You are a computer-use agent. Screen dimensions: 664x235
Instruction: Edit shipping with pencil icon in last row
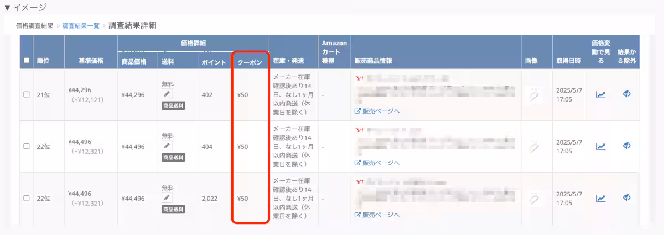tap(167, 198)
